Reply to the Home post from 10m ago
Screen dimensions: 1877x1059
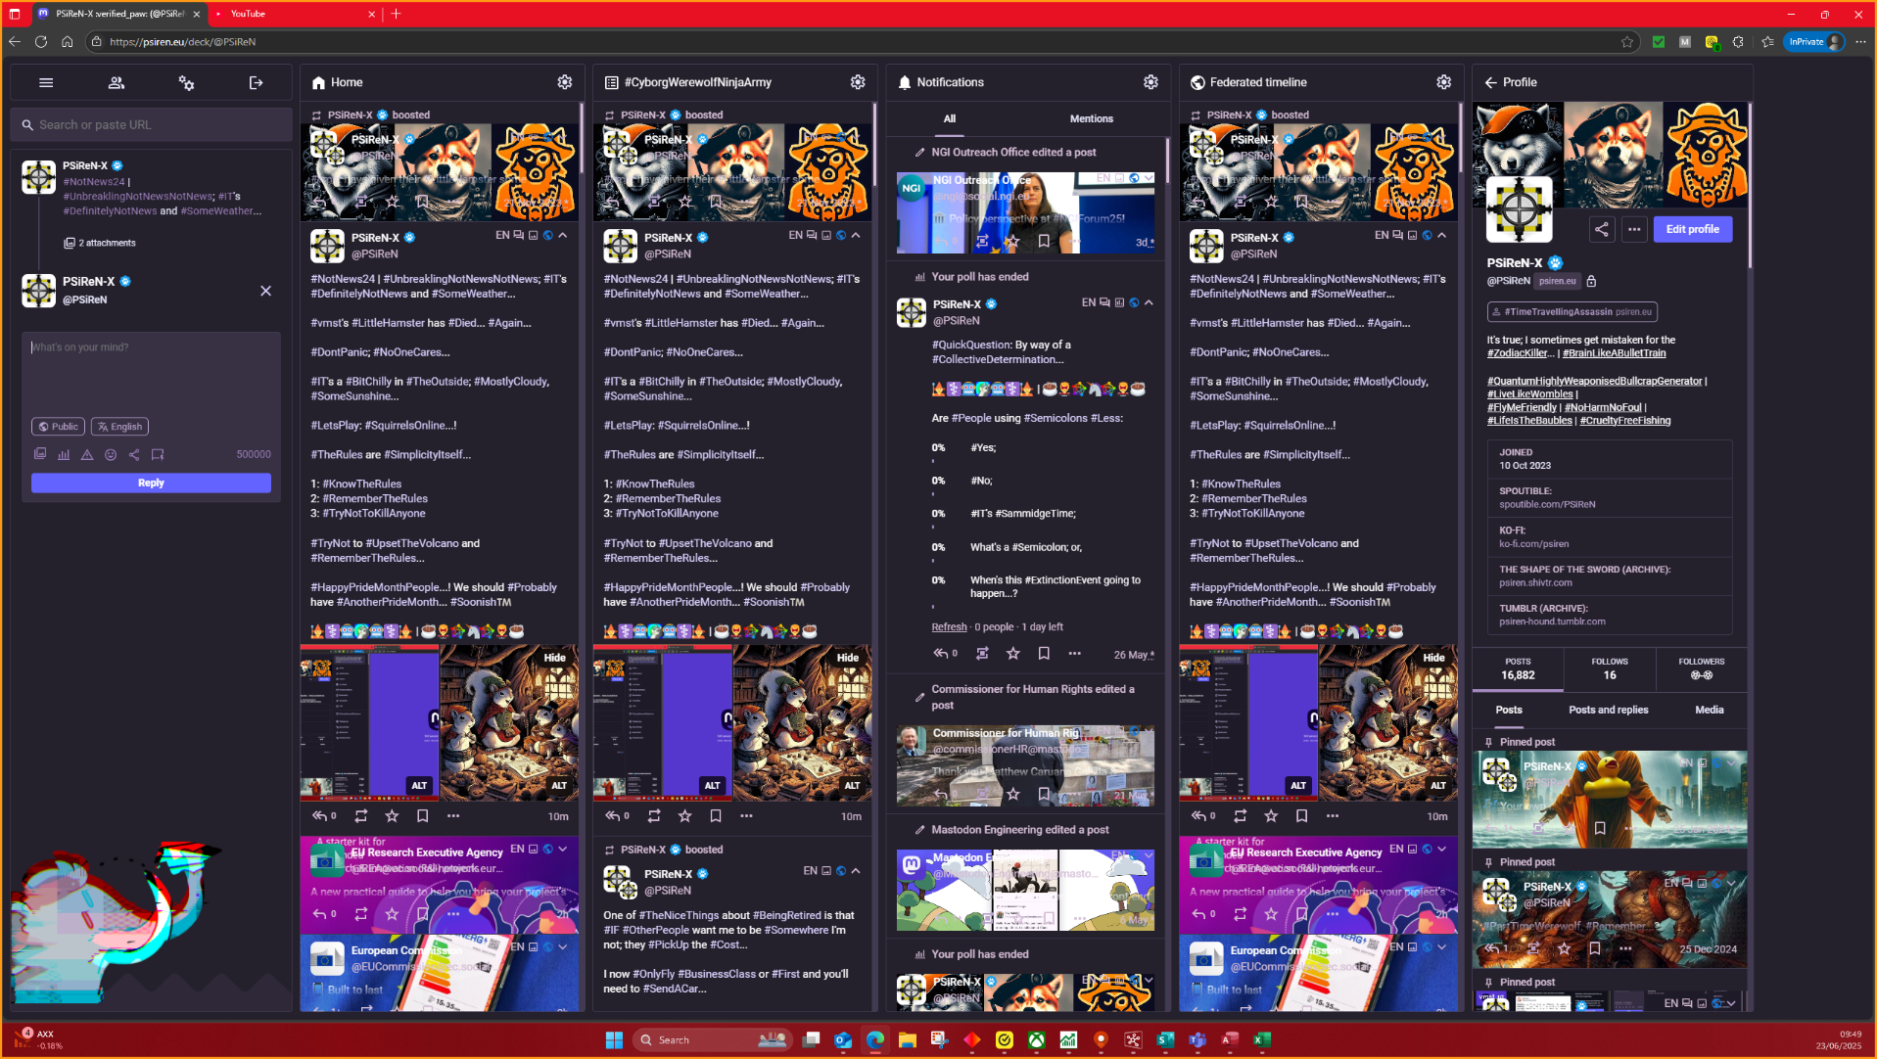[319, 815]
